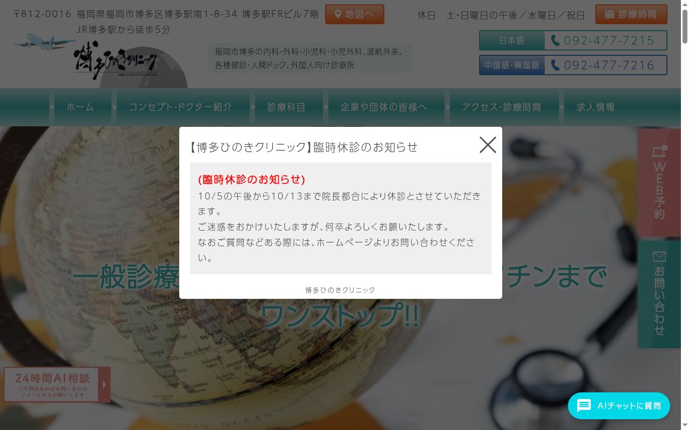Open the 求人情報 menu item

tap(595, 107)
